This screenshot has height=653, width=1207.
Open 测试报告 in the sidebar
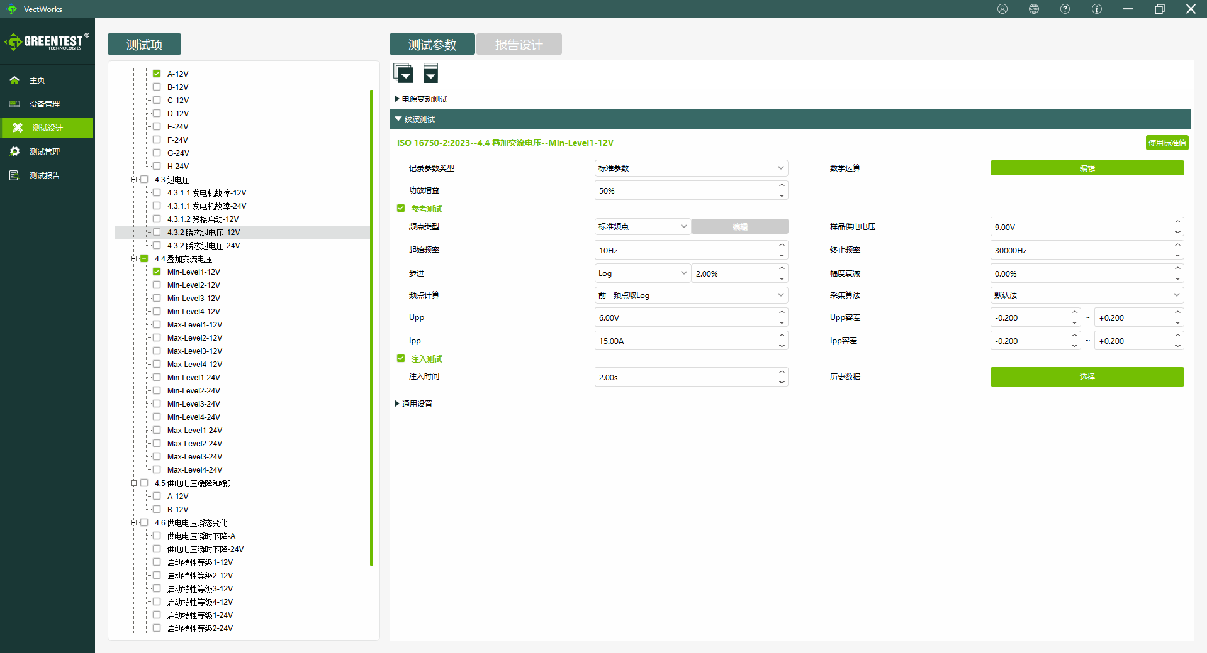44,176
